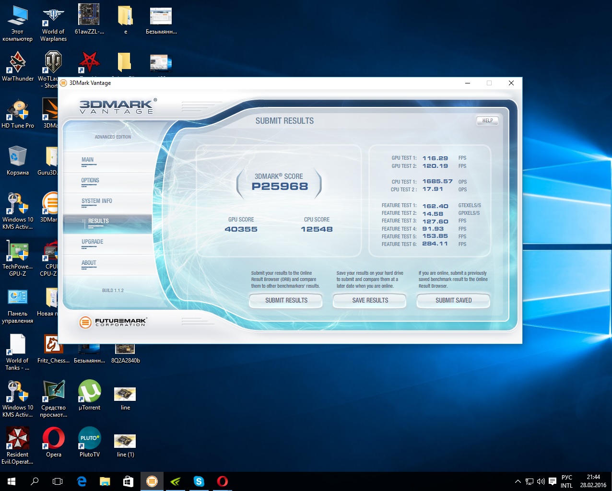Click the SUBMIT RESULTS button
This screenshot has width=612, height=491.
tap(286, 301)
